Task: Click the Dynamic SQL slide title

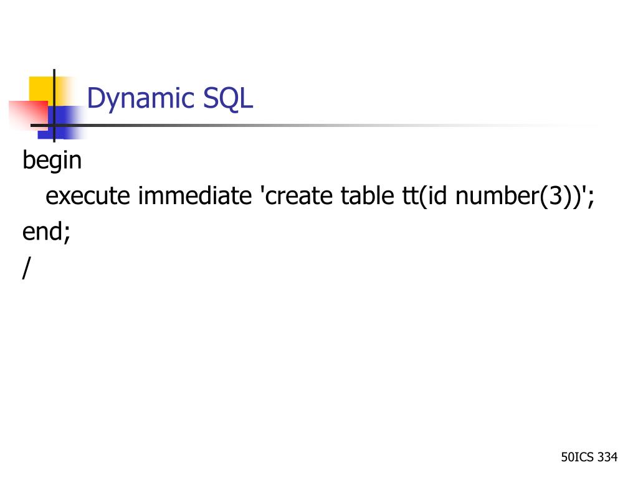Action: tap(170, 98)
